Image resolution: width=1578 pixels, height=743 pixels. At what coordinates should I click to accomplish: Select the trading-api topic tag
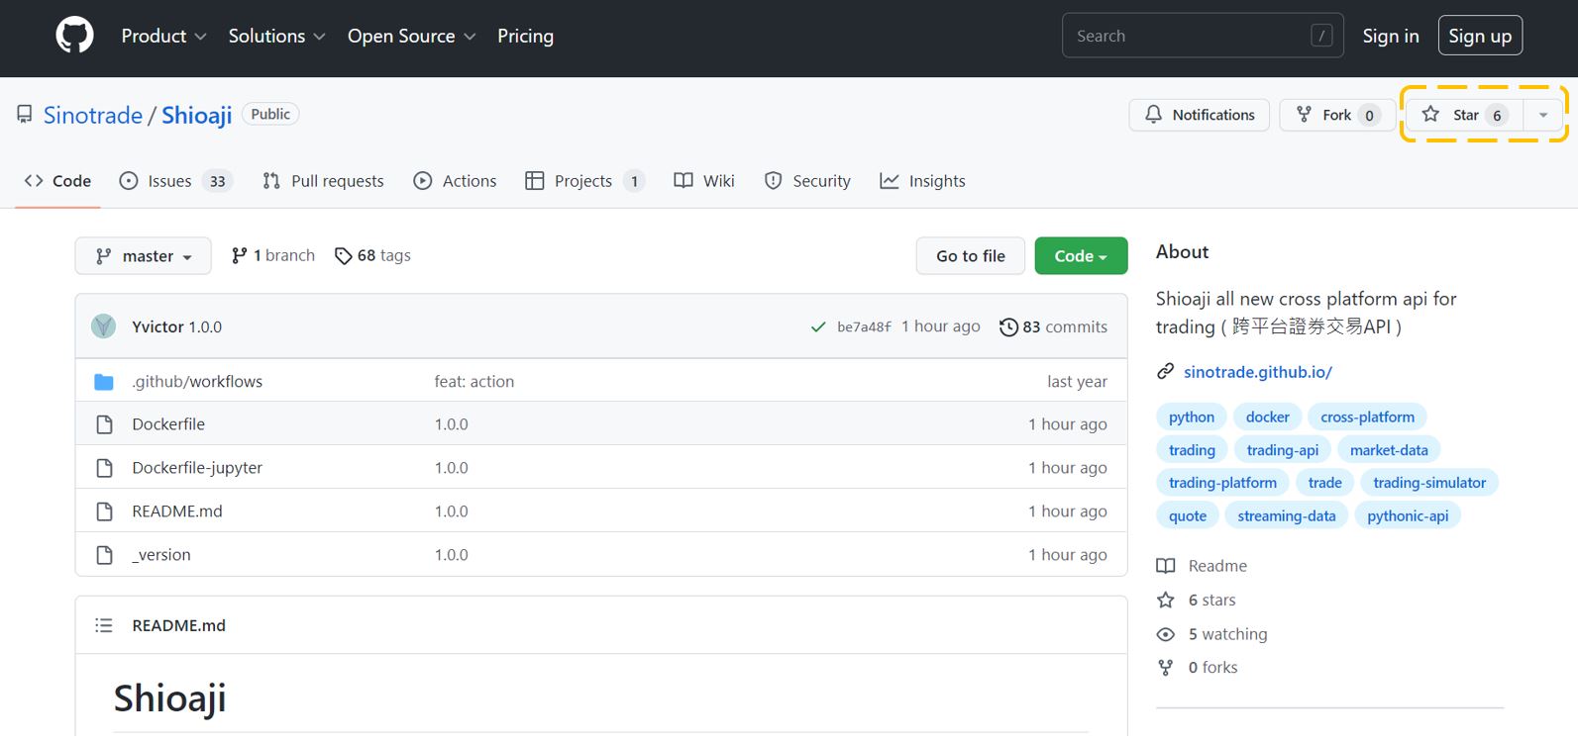tap(1283, 450)
